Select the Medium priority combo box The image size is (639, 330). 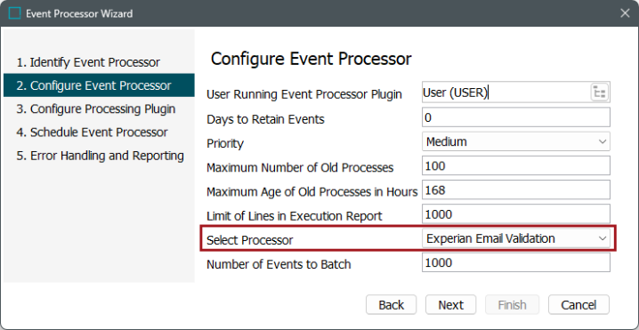516,141
